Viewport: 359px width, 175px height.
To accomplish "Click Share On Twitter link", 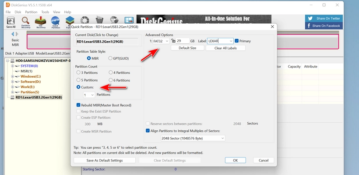I will (324, 18).
